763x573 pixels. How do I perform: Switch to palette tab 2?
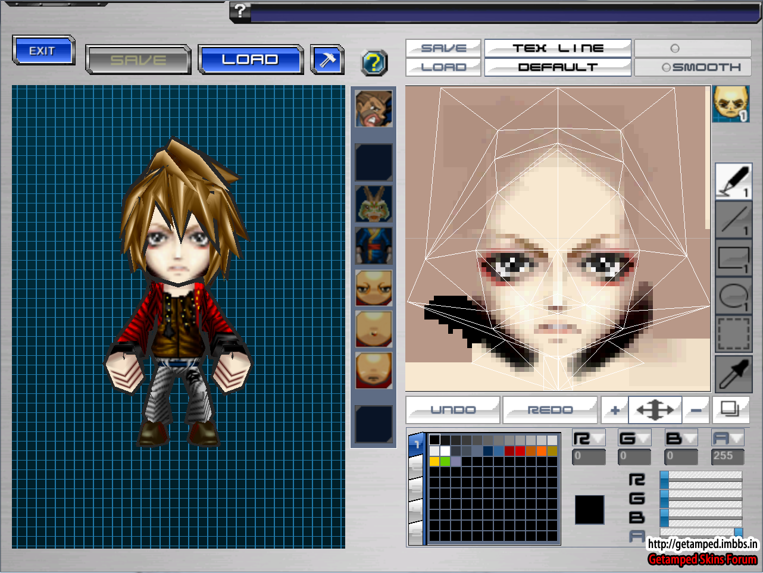(x=416, y=467)
